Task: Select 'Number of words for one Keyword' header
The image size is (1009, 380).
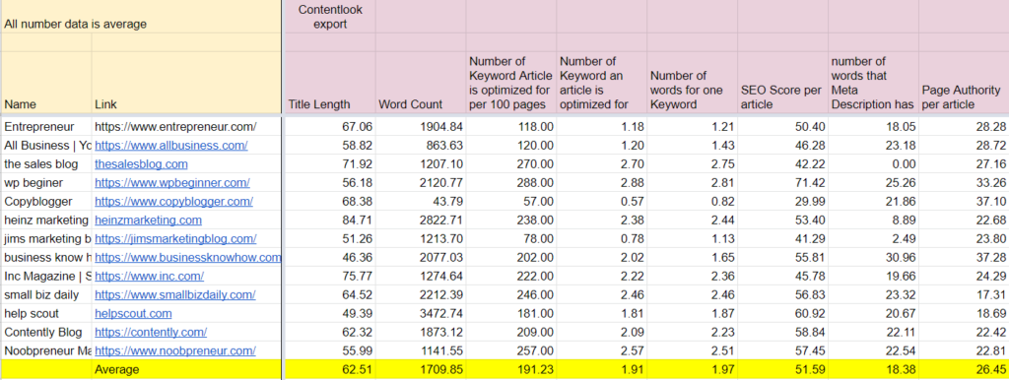Action: point(693,83)
